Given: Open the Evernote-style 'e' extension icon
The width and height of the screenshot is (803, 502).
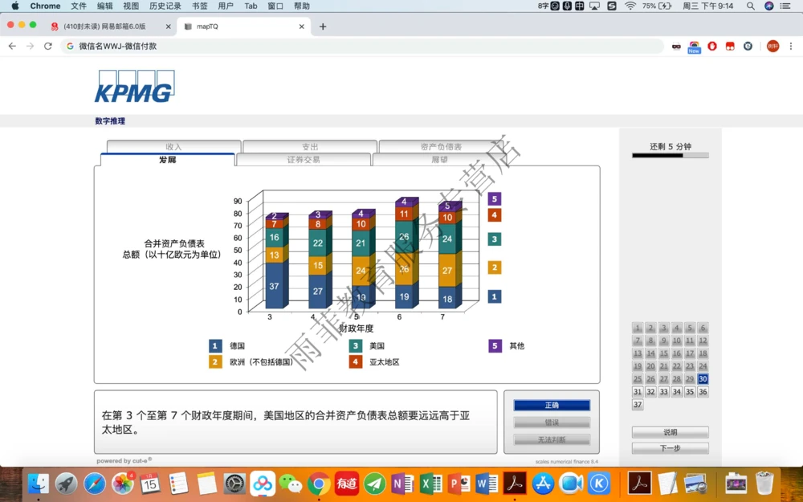Looking at the screenshot, I should pyautogui.click(x=747, y=46).
